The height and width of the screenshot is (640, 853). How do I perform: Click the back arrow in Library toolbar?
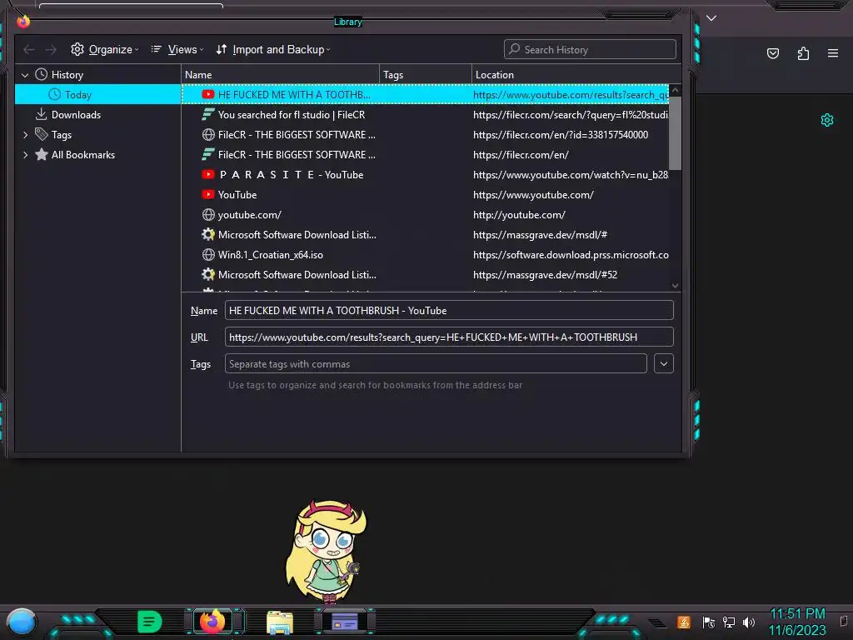click(x=29, y=49)
